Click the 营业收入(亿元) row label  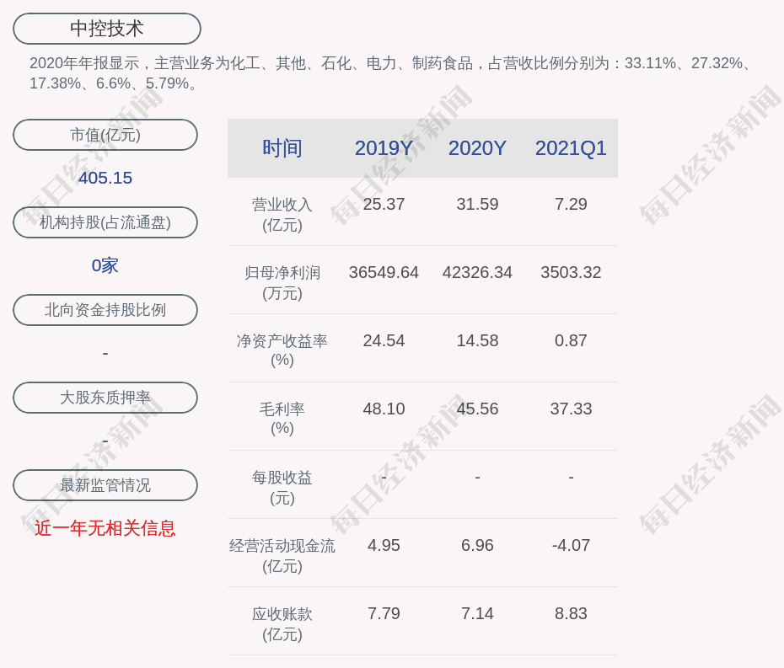point(282,215)
